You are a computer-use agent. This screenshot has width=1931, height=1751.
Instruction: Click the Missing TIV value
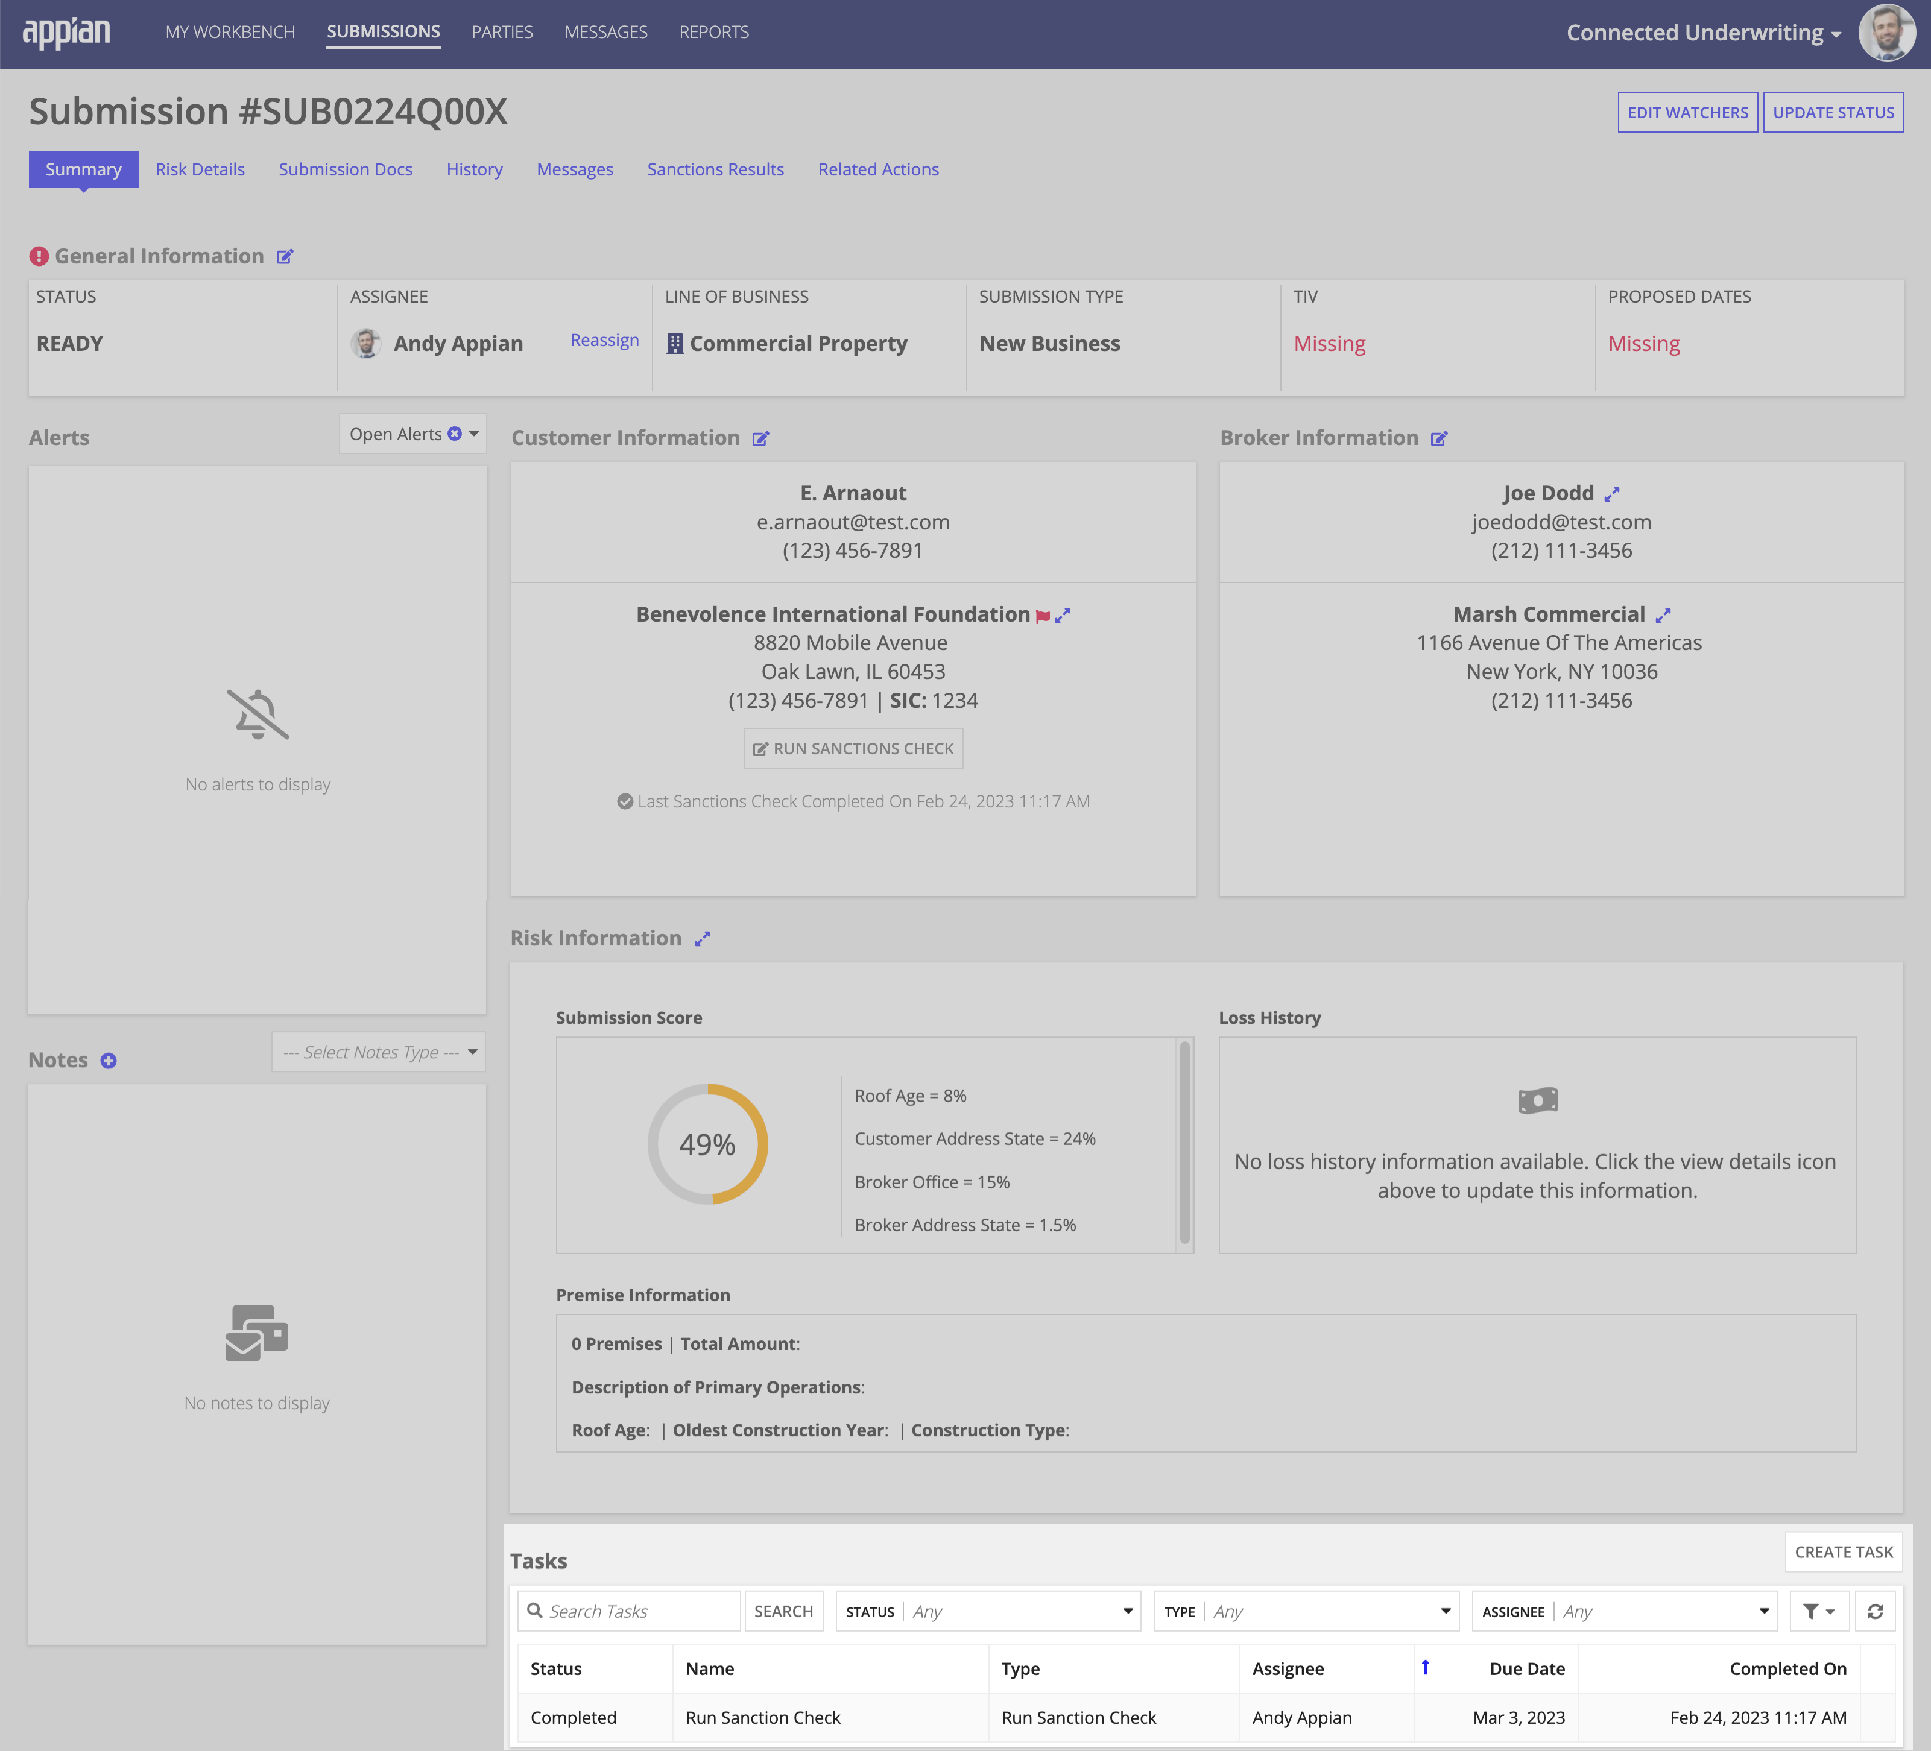[x=1330, y=344]
